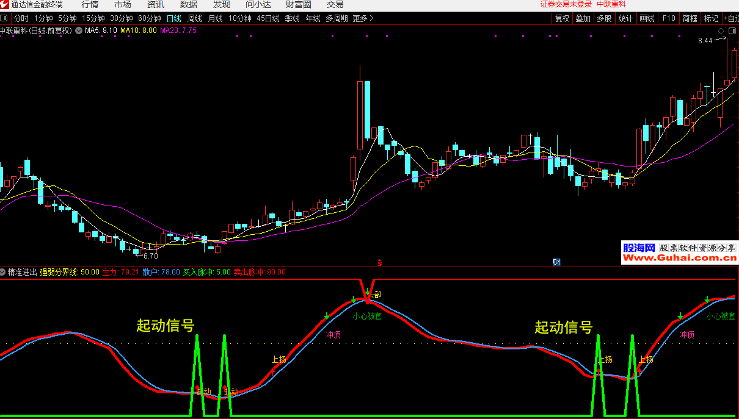Switch to the 60分钟 period tab

pos(150,18)
